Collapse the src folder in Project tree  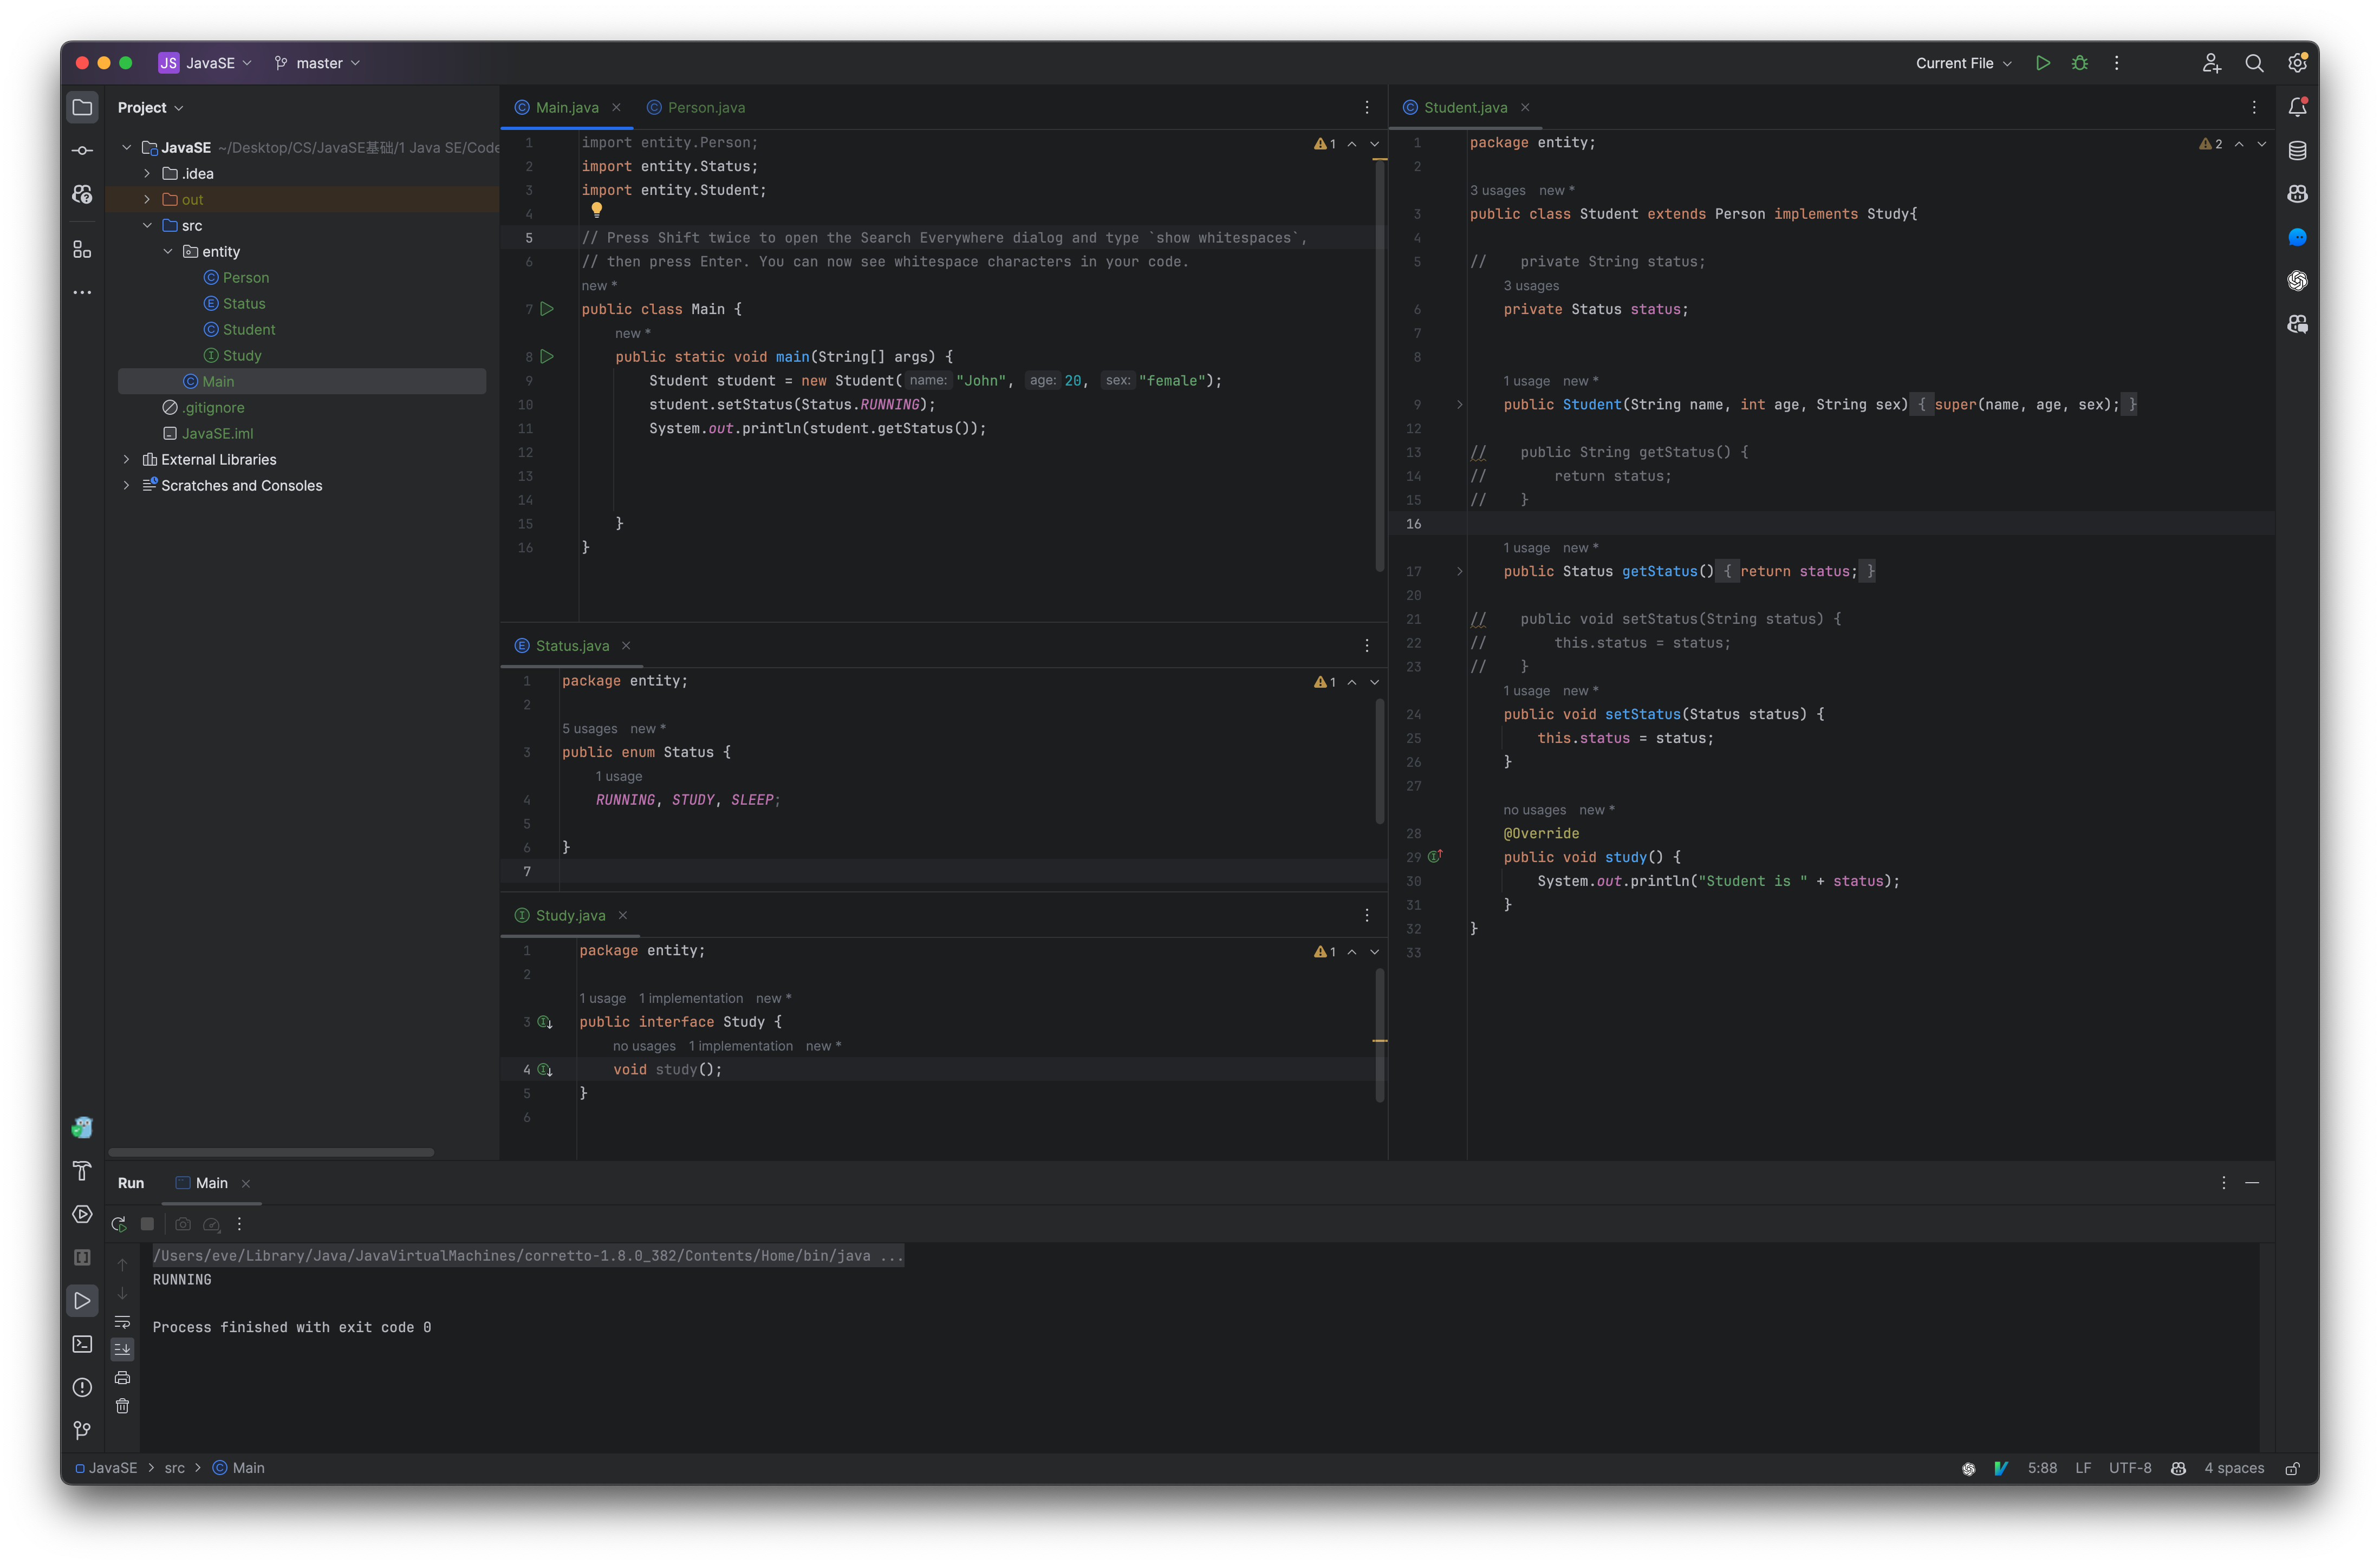point(148,225)
